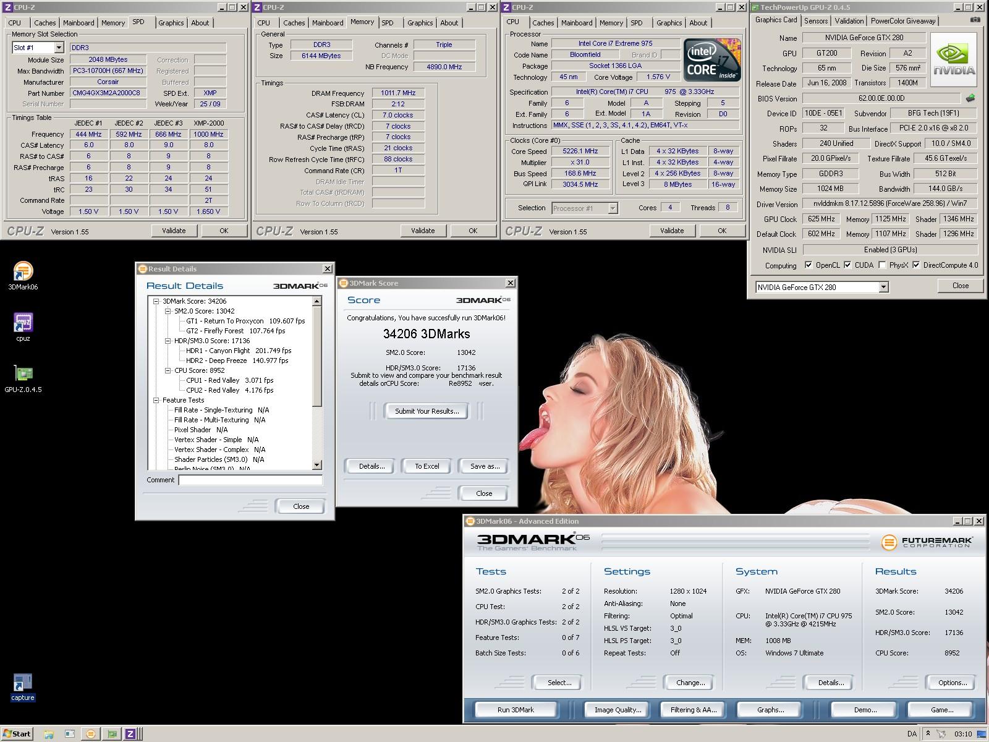
Task: Click Details... in the 3DMark Score dialog
Action: pyautogui.click(x=371, y=466)
